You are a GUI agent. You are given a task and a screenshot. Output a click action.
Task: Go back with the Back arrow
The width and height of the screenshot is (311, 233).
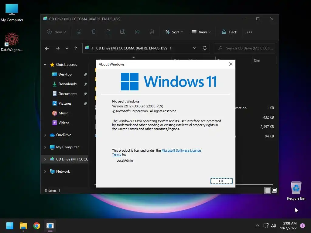(x=47, y=48)
